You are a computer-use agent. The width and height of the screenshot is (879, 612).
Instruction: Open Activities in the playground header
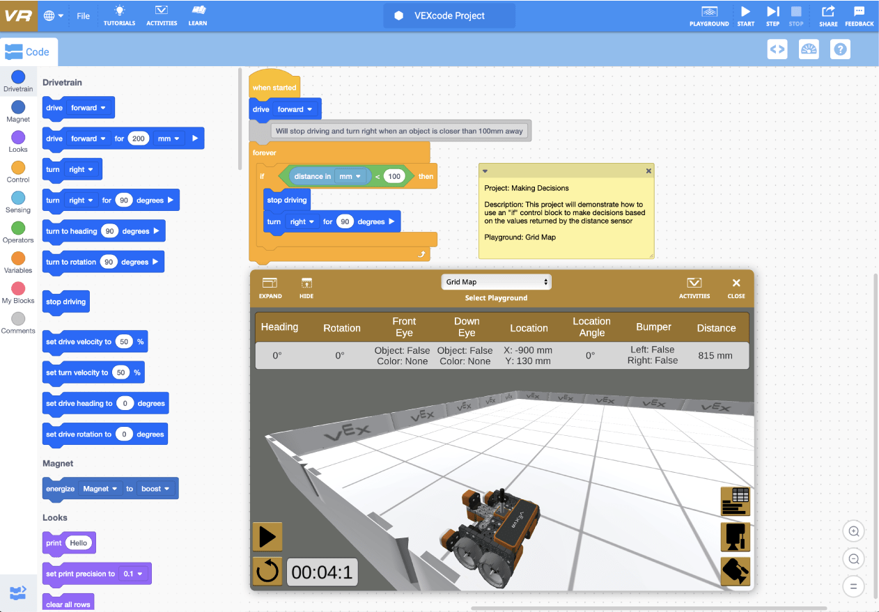(694, 288)
